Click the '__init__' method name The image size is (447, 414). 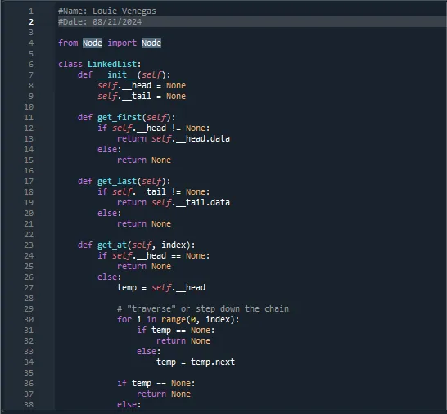tap(117, 75)
